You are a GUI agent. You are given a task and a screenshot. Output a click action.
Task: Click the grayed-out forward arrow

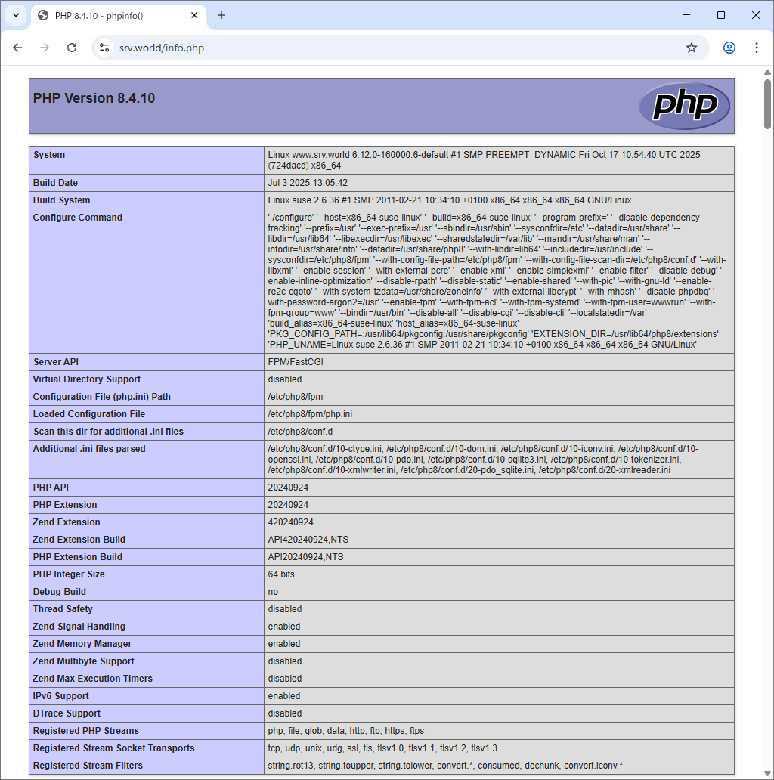[x=45, y=47]
